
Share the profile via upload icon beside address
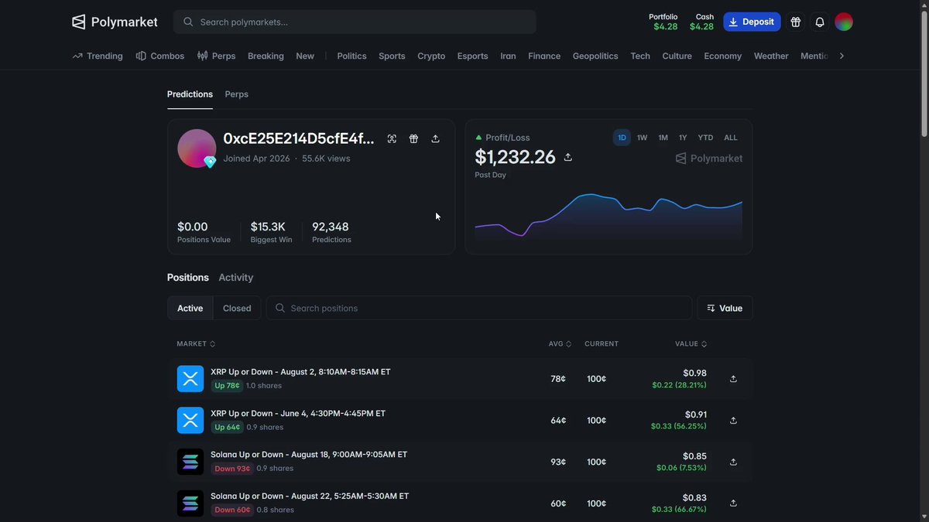pos(435,138)
